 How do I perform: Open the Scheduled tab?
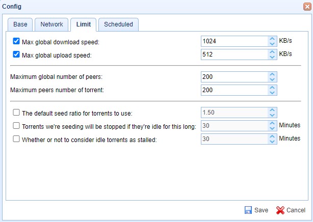coord(118,24)
